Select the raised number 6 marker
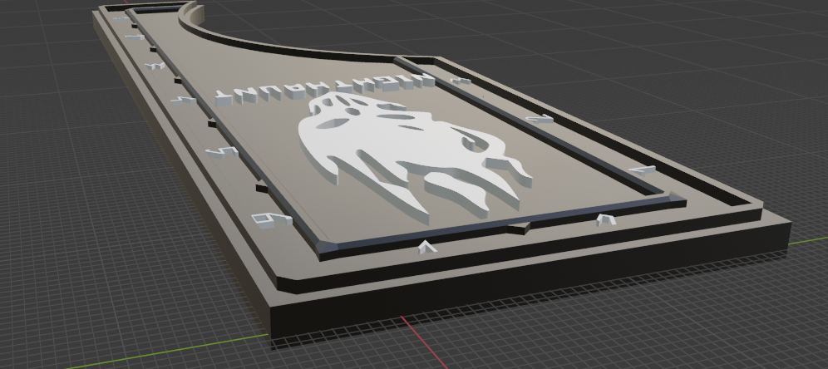This screenshot has height=369, width=828. point(271,219)
